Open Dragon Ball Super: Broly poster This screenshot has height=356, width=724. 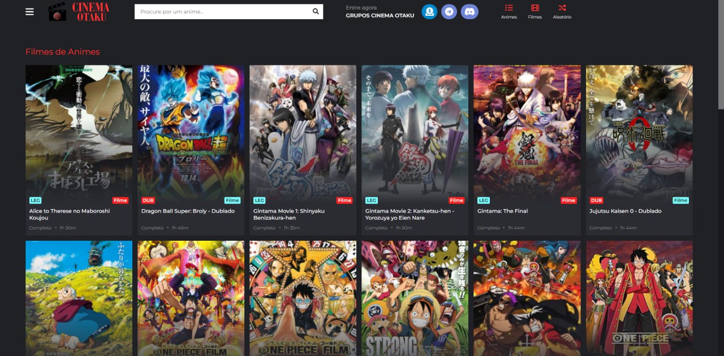pyautogui.click(x=191, y=134)
